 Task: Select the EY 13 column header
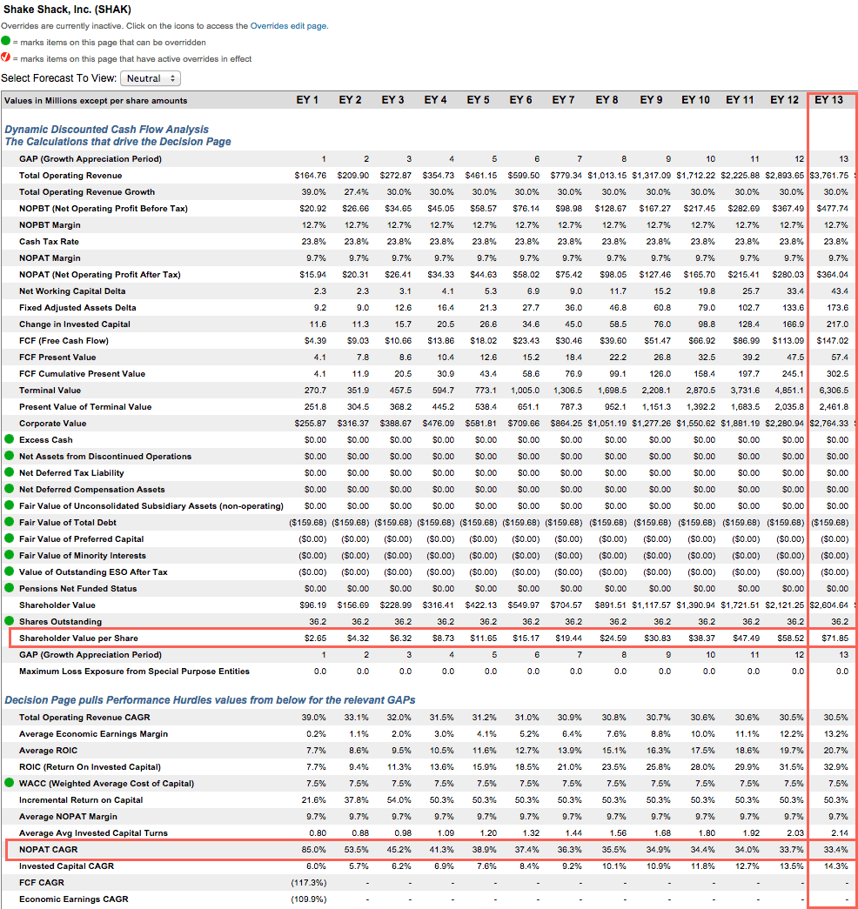tap(829, 100)
